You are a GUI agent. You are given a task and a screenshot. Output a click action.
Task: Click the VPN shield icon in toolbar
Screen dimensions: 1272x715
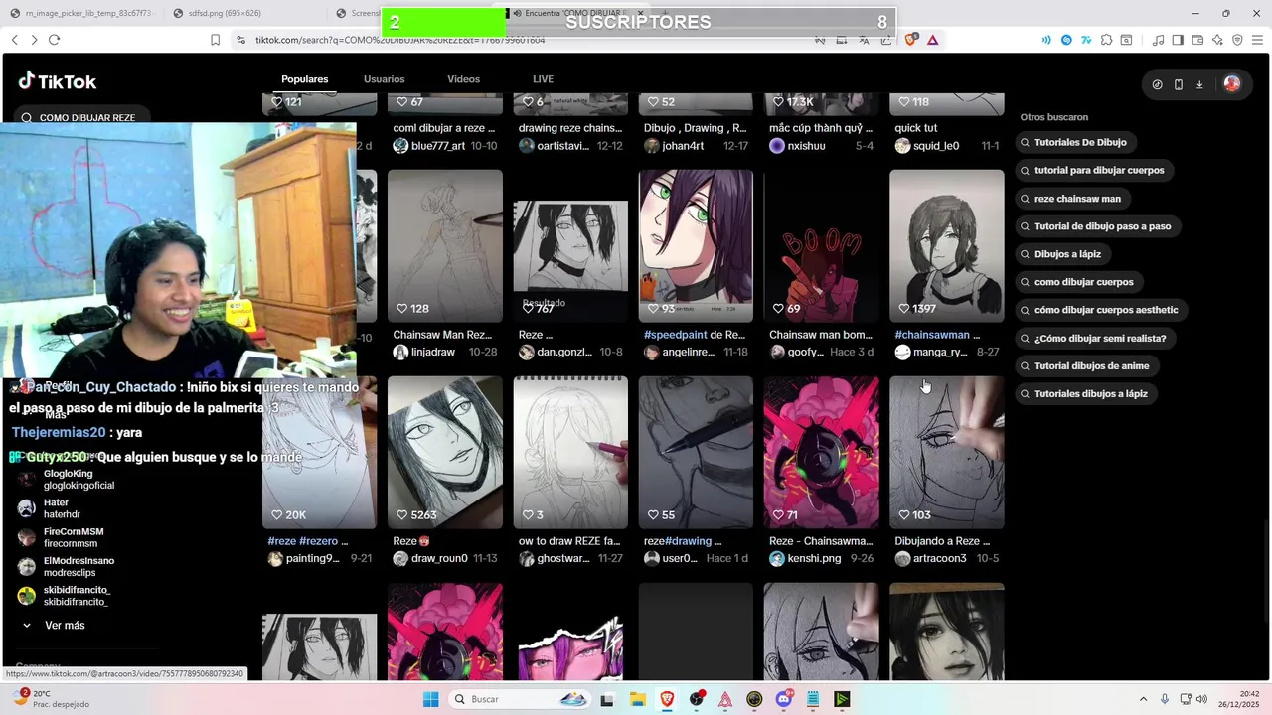[1237, 40]
